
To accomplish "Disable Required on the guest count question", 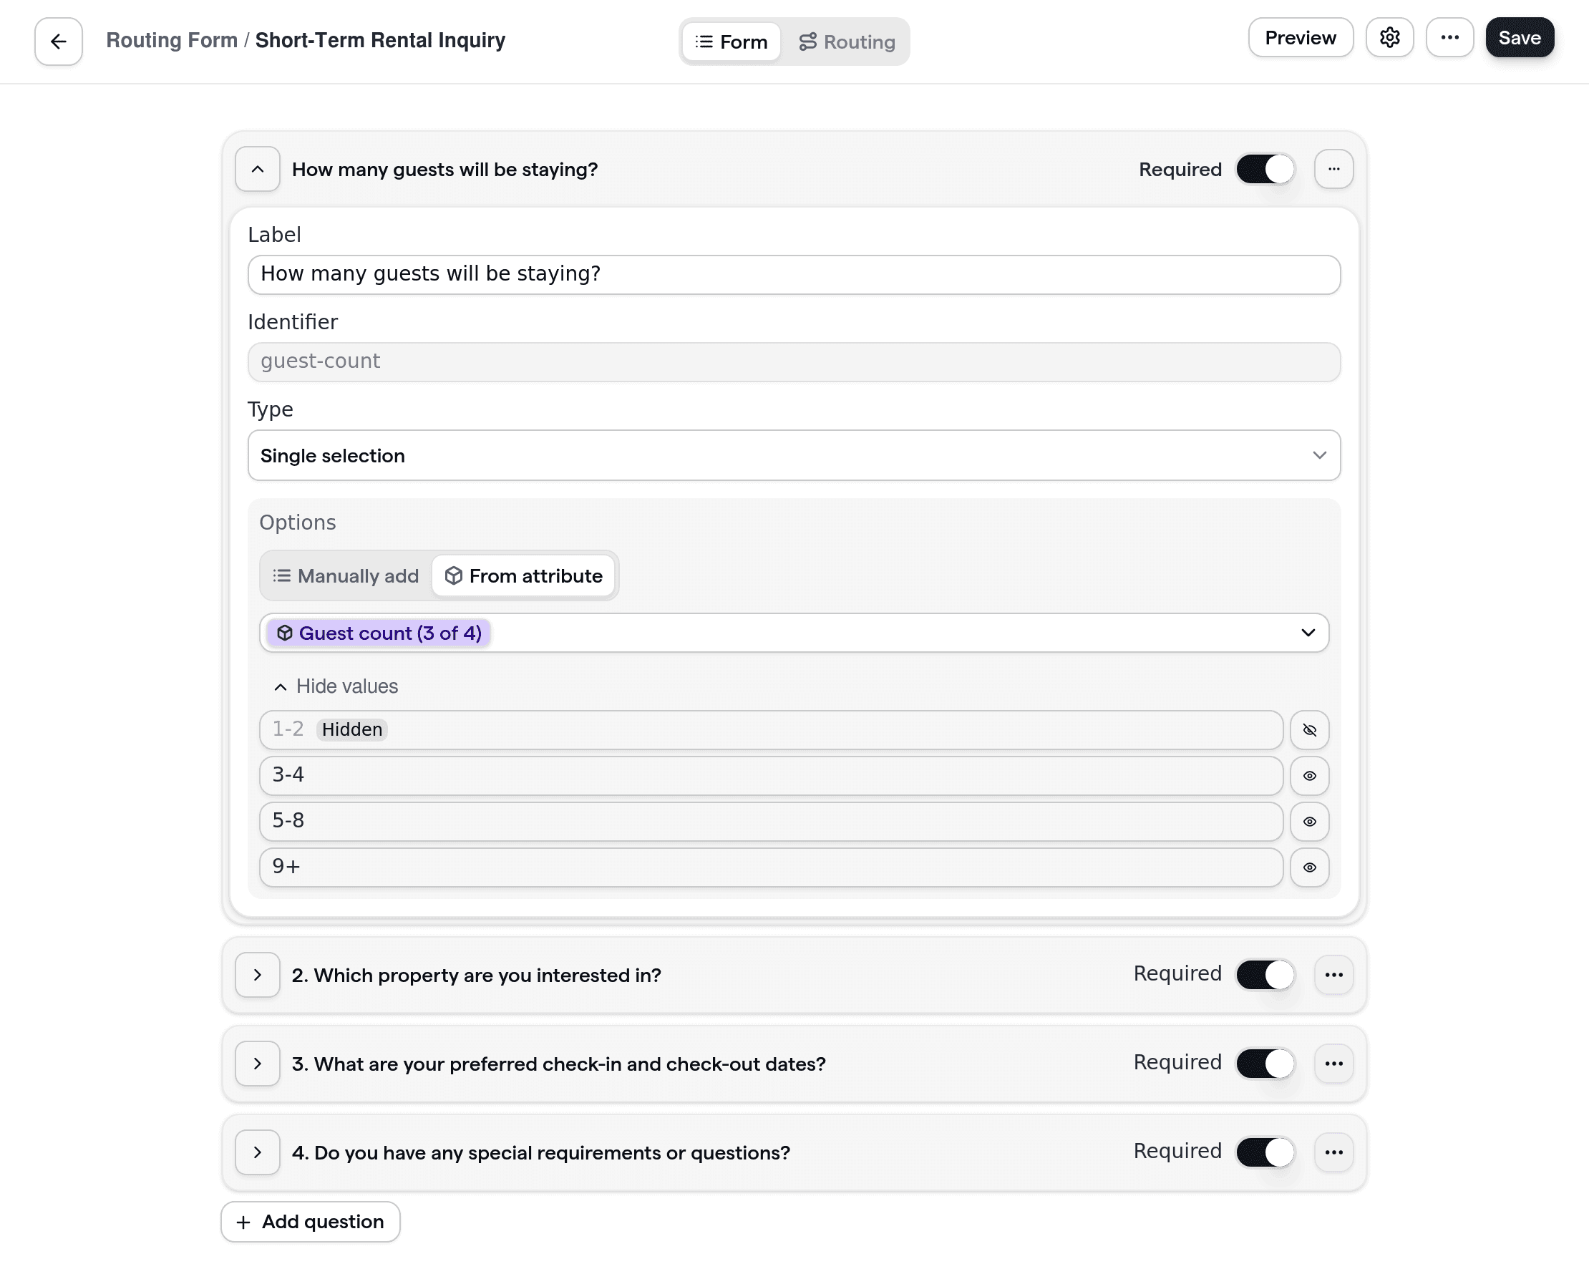I will 1265,169.
